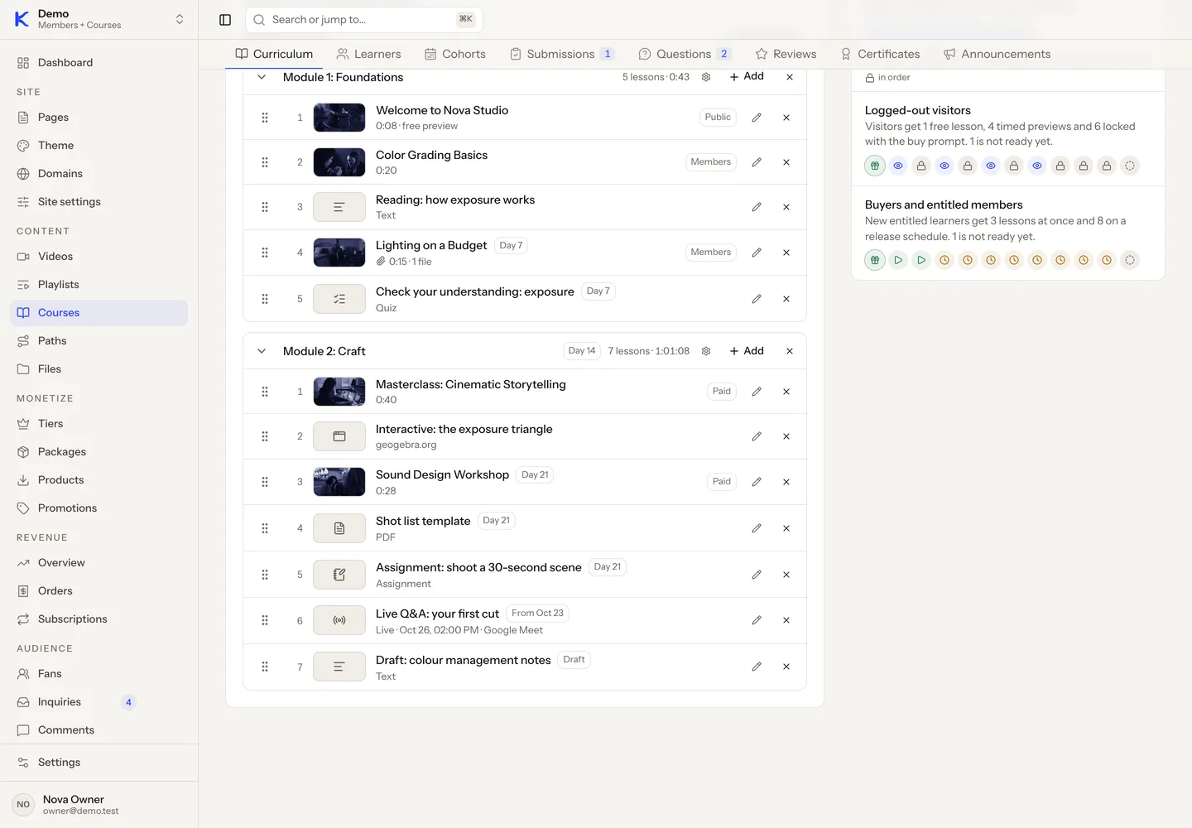The height and width of the screenshot is (828, 1192).
Task: Edit the Welcome to Nova Studio lesson
Action: pyautogui.click(x=757, y=118)
